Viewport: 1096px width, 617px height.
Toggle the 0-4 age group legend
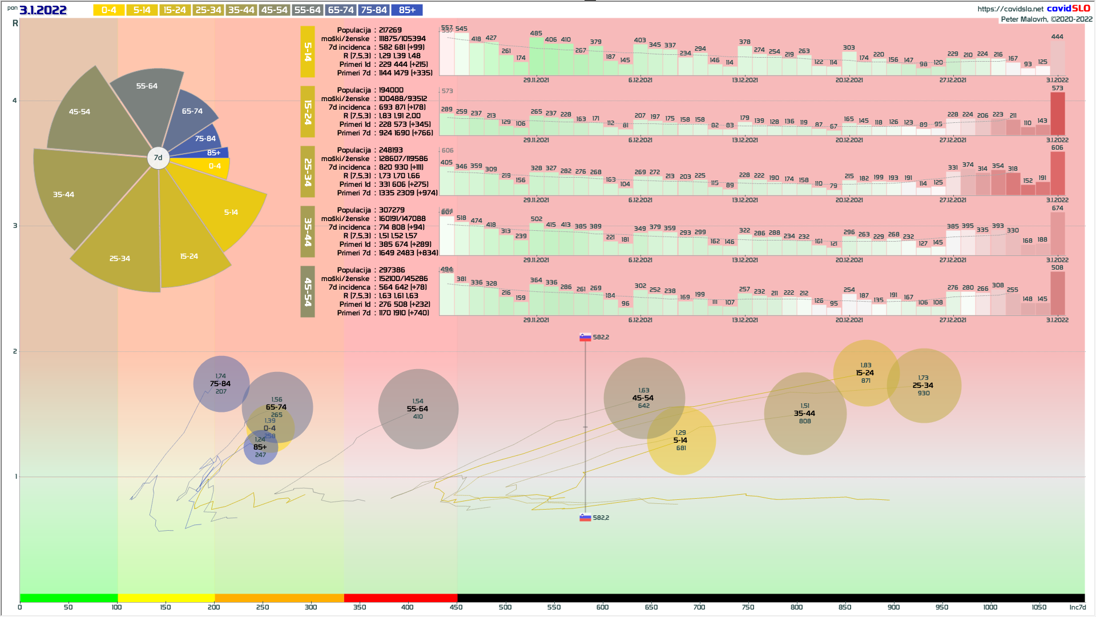[x=108, y=10]
